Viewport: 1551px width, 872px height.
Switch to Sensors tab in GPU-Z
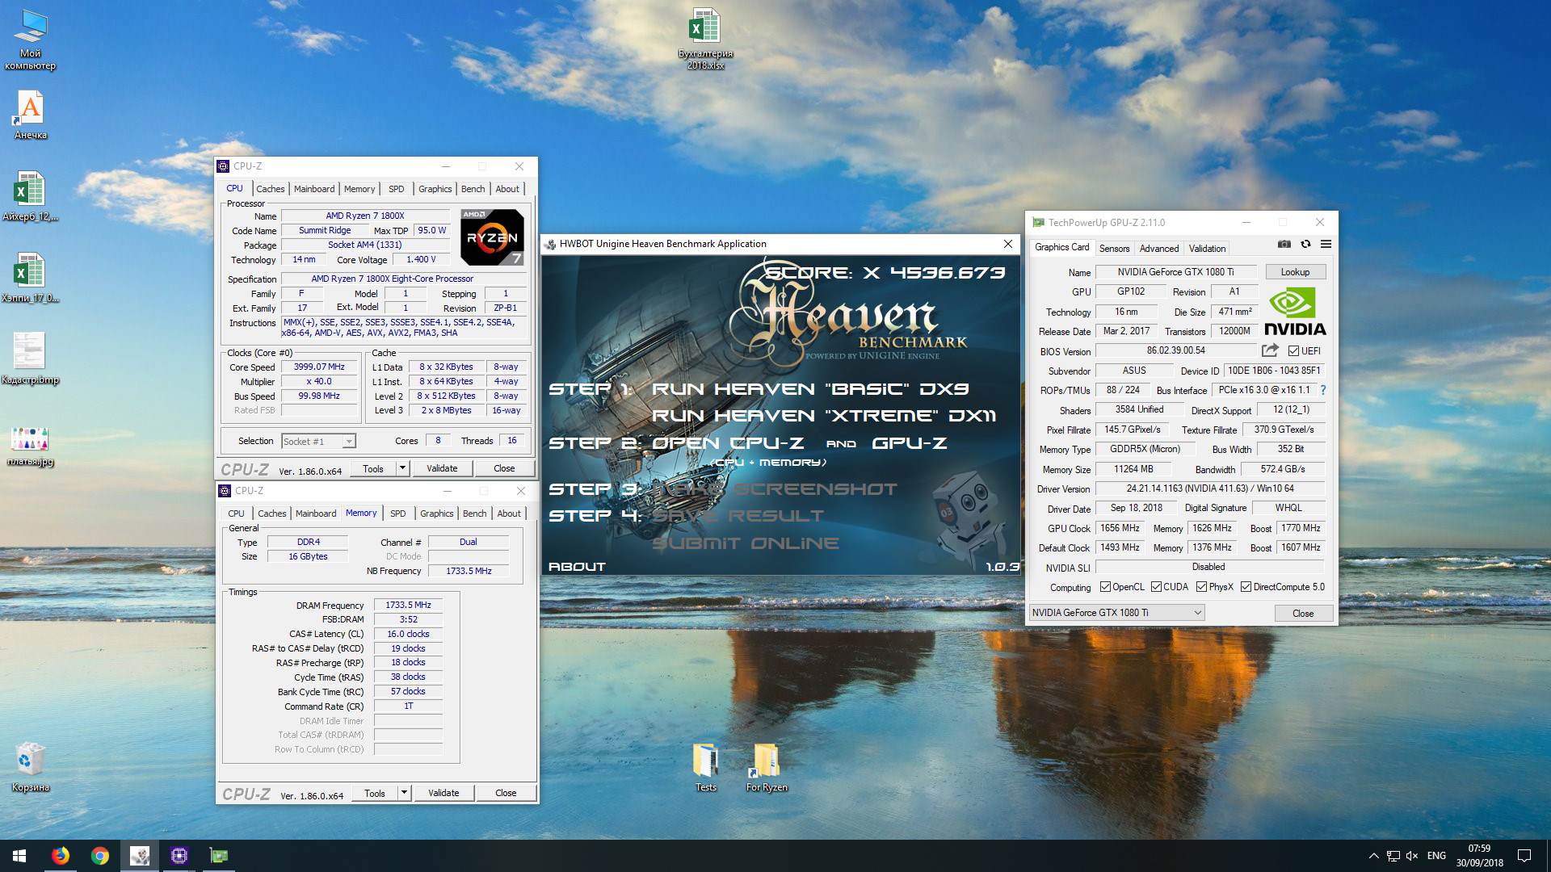pos(1114,249)
